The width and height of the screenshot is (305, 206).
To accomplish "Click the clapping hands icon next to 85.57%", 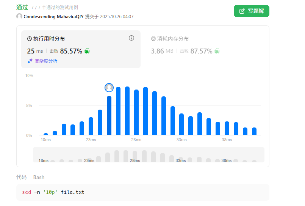I will click(87, 51).
